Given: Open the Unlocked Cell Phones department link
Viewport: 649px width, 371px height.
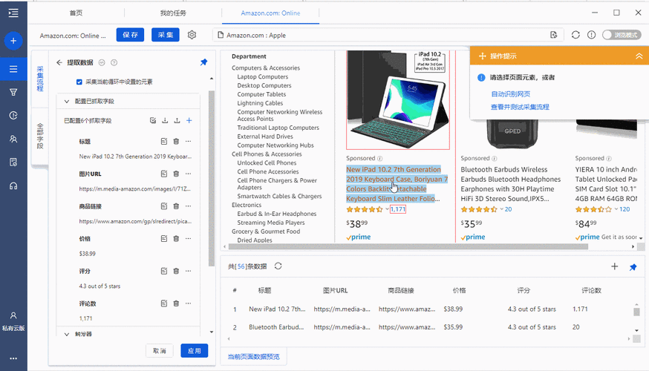Looking at the screenshot, I should pyautogui.click(x=267, y=163).
